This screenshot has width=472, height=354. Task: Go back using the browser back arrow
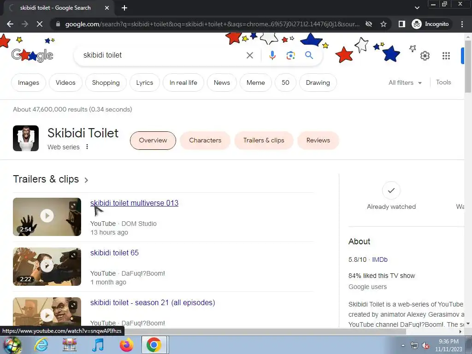10,24
